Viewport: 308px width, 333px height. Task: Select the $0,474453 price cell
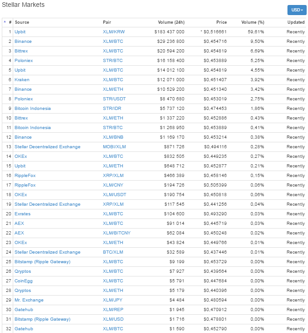[x=215, y=108]
